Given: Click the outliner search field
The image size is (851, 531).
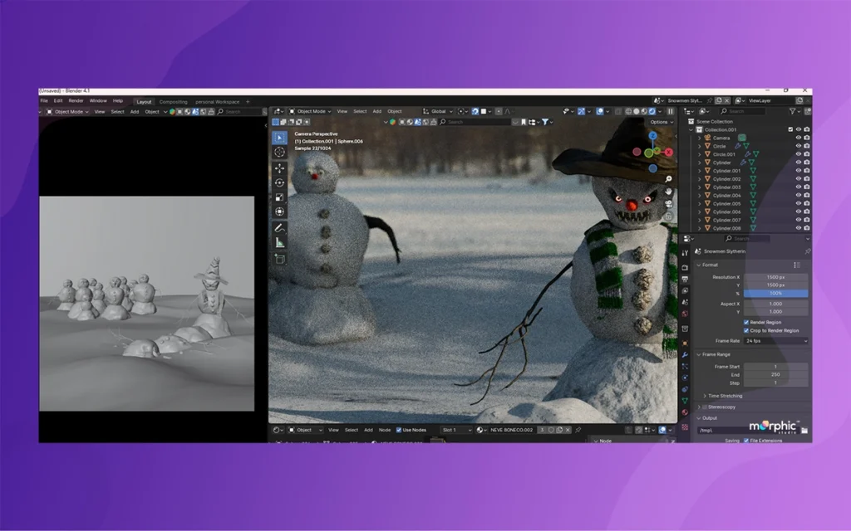Looking at the screenshot, I should 742,111.
